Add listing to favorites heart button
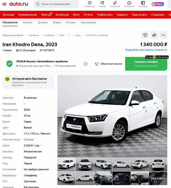The image size is (171, 188). [145, 35]
